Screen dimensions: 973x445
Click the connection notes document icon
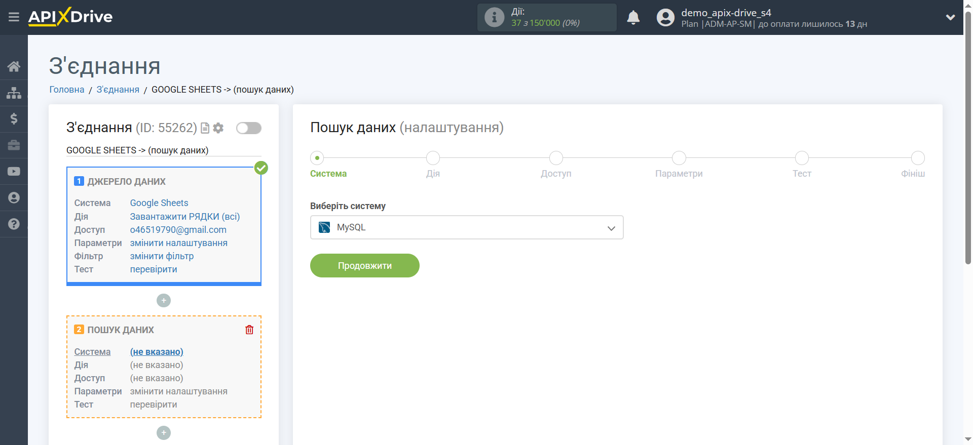coord(205,128)
